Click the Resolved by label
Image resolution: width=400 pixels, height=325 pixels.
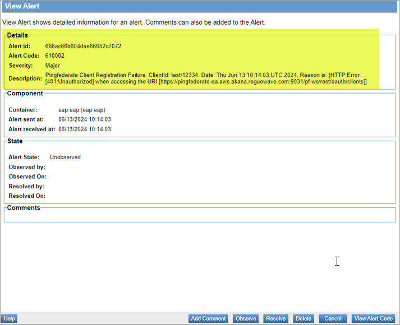click(x=26, y=187)
